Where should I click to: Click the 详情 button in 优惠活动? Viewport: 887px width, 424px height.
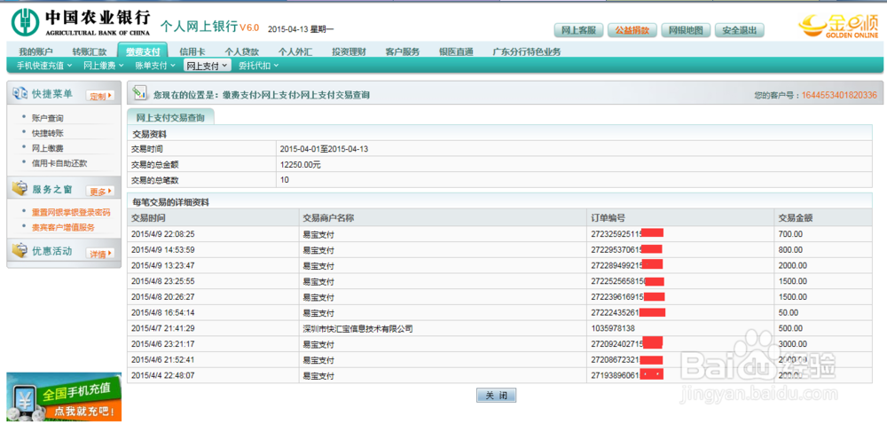pos(100,254)
